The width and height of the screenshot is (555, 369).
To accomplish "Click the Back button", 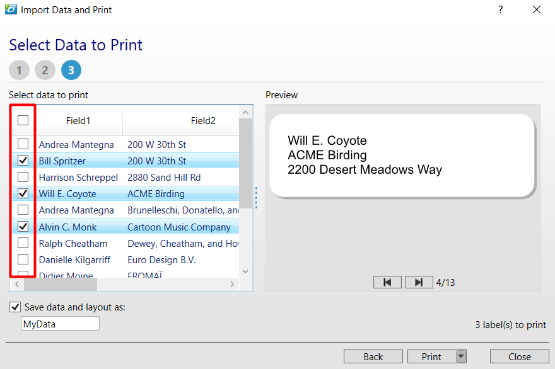I will [x=373, y=356].
